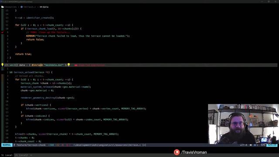The height and width of the screenshot is (157, 279).
Task: Click the C file icon before terrain.c
Action: point(21,7)
